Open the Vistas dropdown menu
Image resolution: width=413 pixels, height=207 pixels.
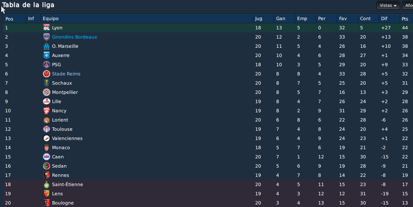[x=388, y=5]
